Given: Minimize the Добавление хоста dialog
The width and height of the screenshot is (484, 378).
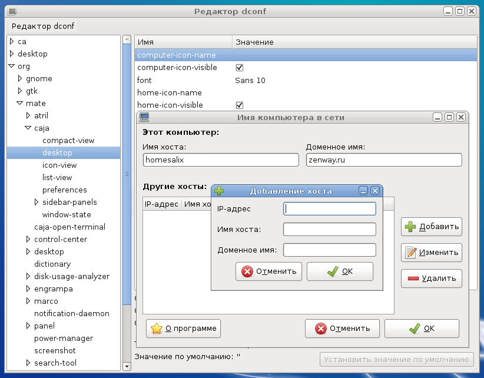Looking at the screenshot, I should click(363, 191).
